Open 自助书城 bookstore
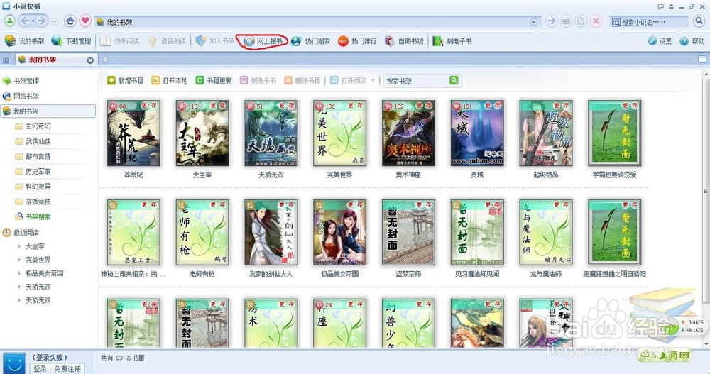 (x=404, y=41)
